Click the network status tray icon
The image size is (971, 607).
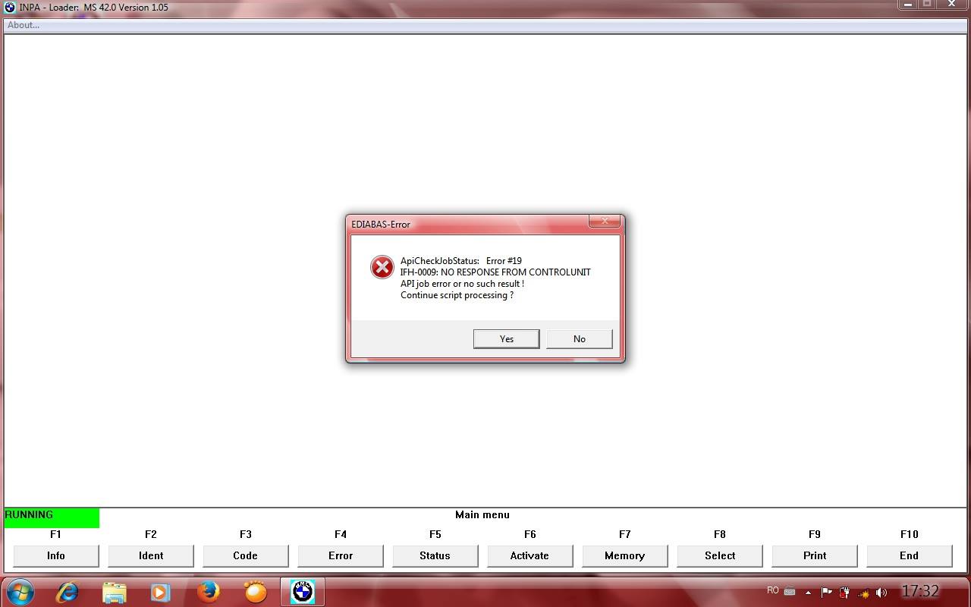863,593
